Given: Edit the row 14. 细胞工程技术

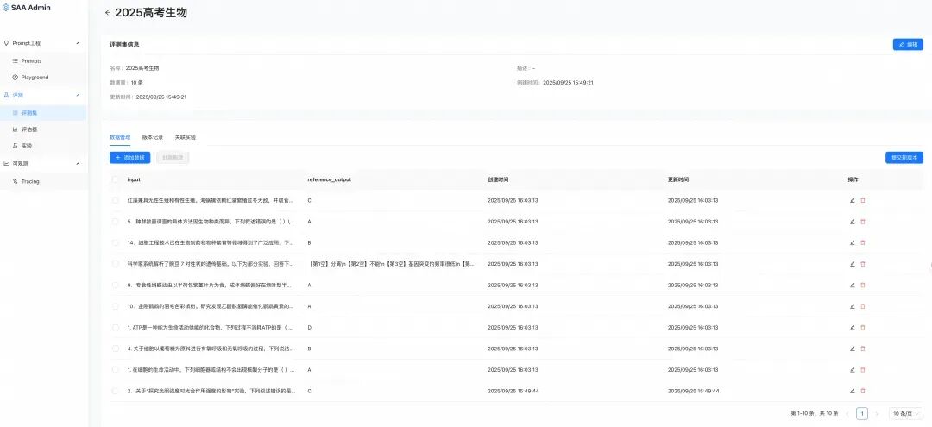Looking at the screenshot, I should click(853, 242).
